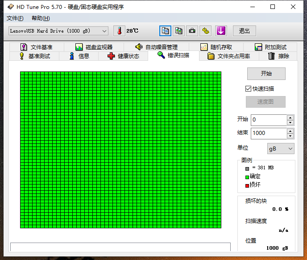Image resolution: width=307 pixels, height=260 pixels.
Task: Maximize the HD Tune Pro window
Action: [273, 7]
